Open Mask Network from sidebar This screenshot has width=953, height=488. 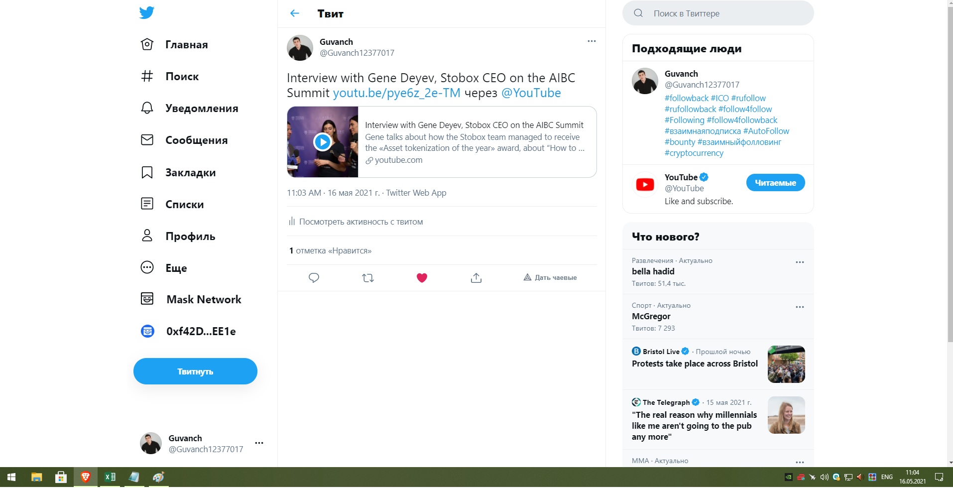click(192, 299)
